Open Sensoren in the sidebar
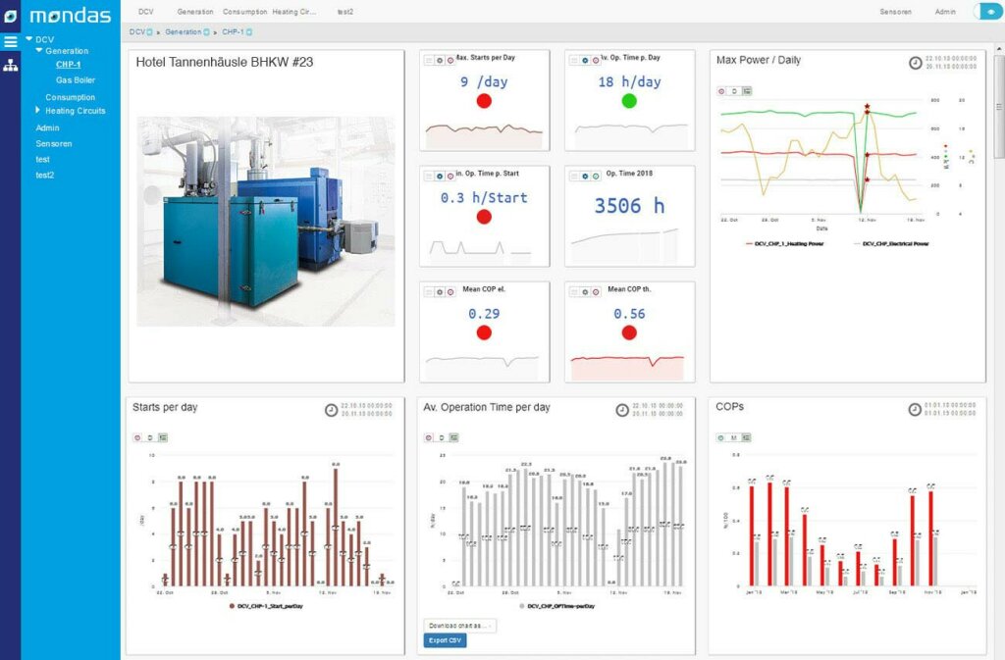 pos(54,144)
